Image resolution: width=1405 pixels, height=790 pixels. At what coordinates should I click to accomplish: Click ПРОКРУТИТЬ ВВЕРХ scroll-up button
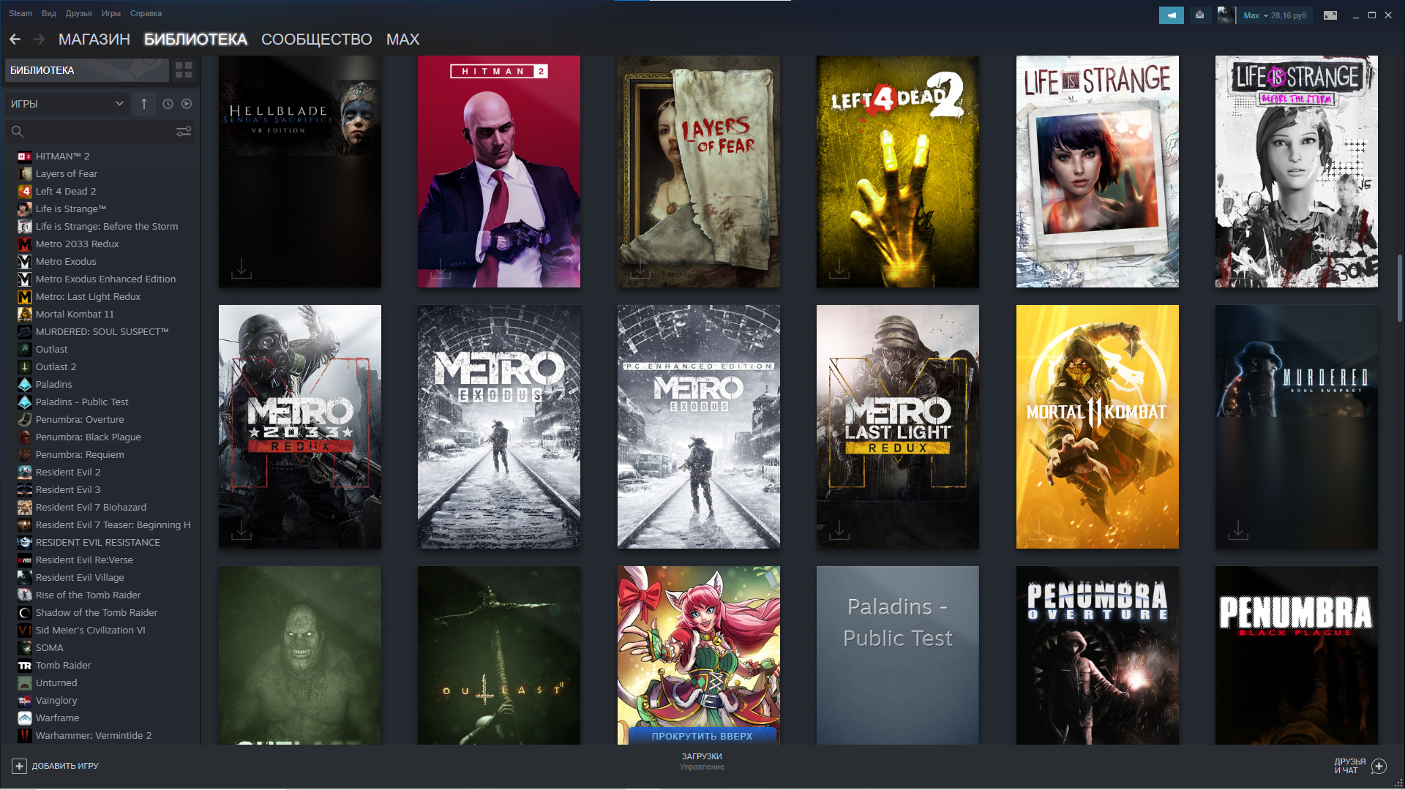tap(701, 736)
